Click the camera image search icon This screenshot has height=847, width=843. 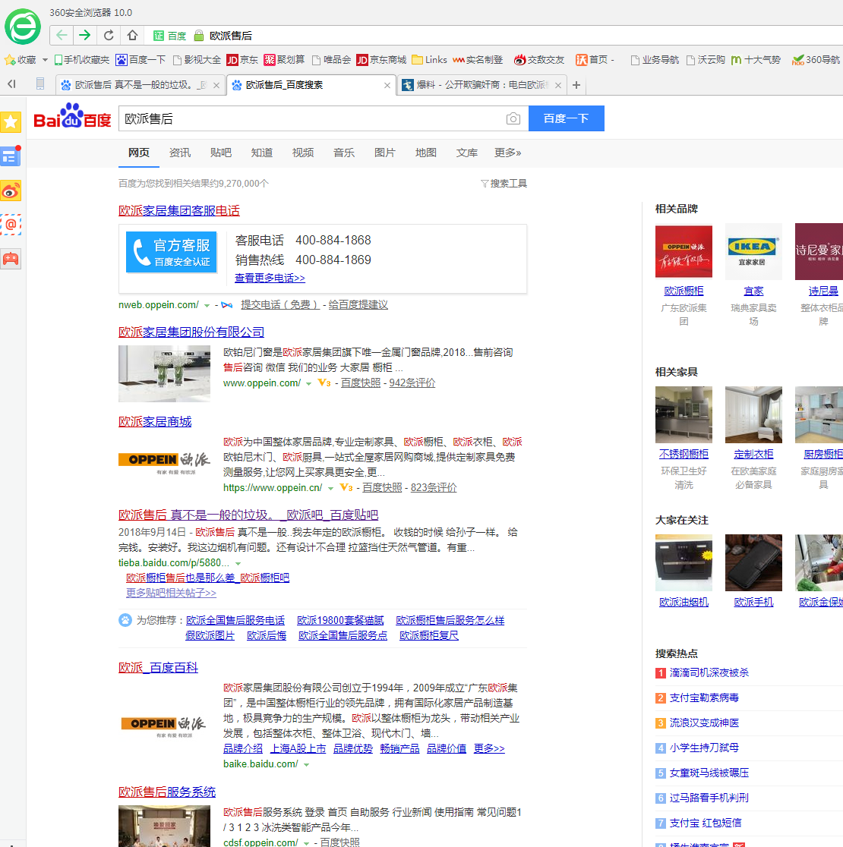tap(513, 119)
